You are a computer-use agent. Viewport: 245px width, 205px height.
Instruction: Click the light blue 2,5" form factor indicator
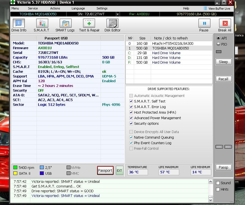(x=42, y=167)
